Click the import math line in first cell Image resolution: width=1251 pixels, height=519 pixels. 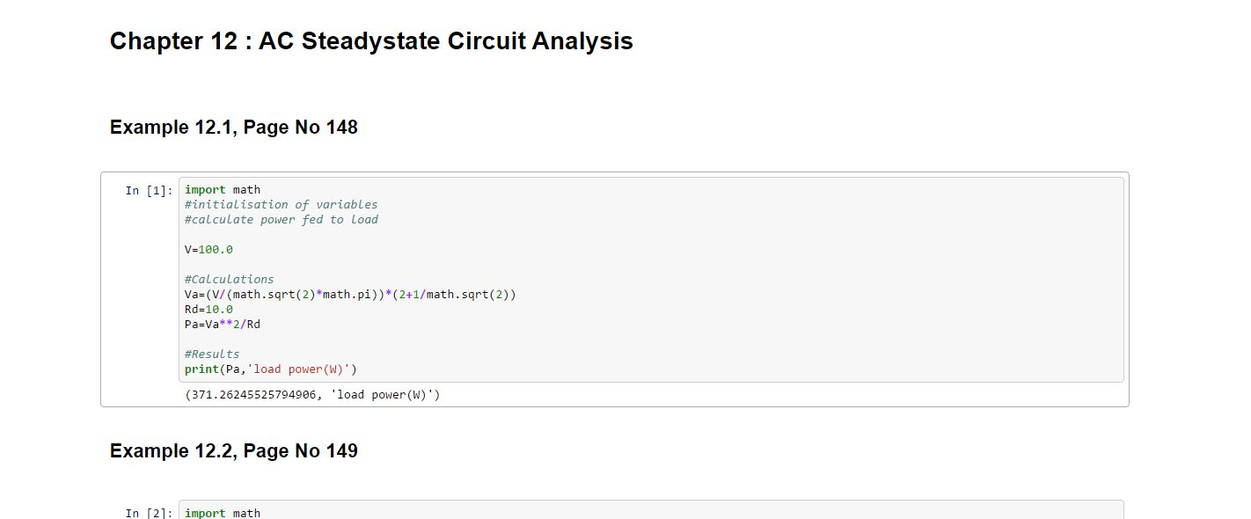[x=223, y=189]
